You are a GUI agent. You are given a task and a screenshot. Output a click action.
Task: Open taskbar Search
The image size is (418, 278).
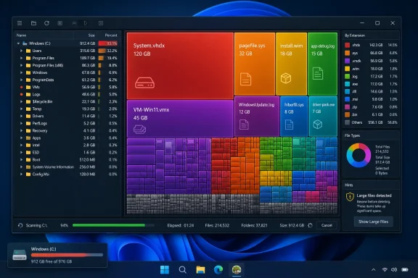[x=183, y=270]
